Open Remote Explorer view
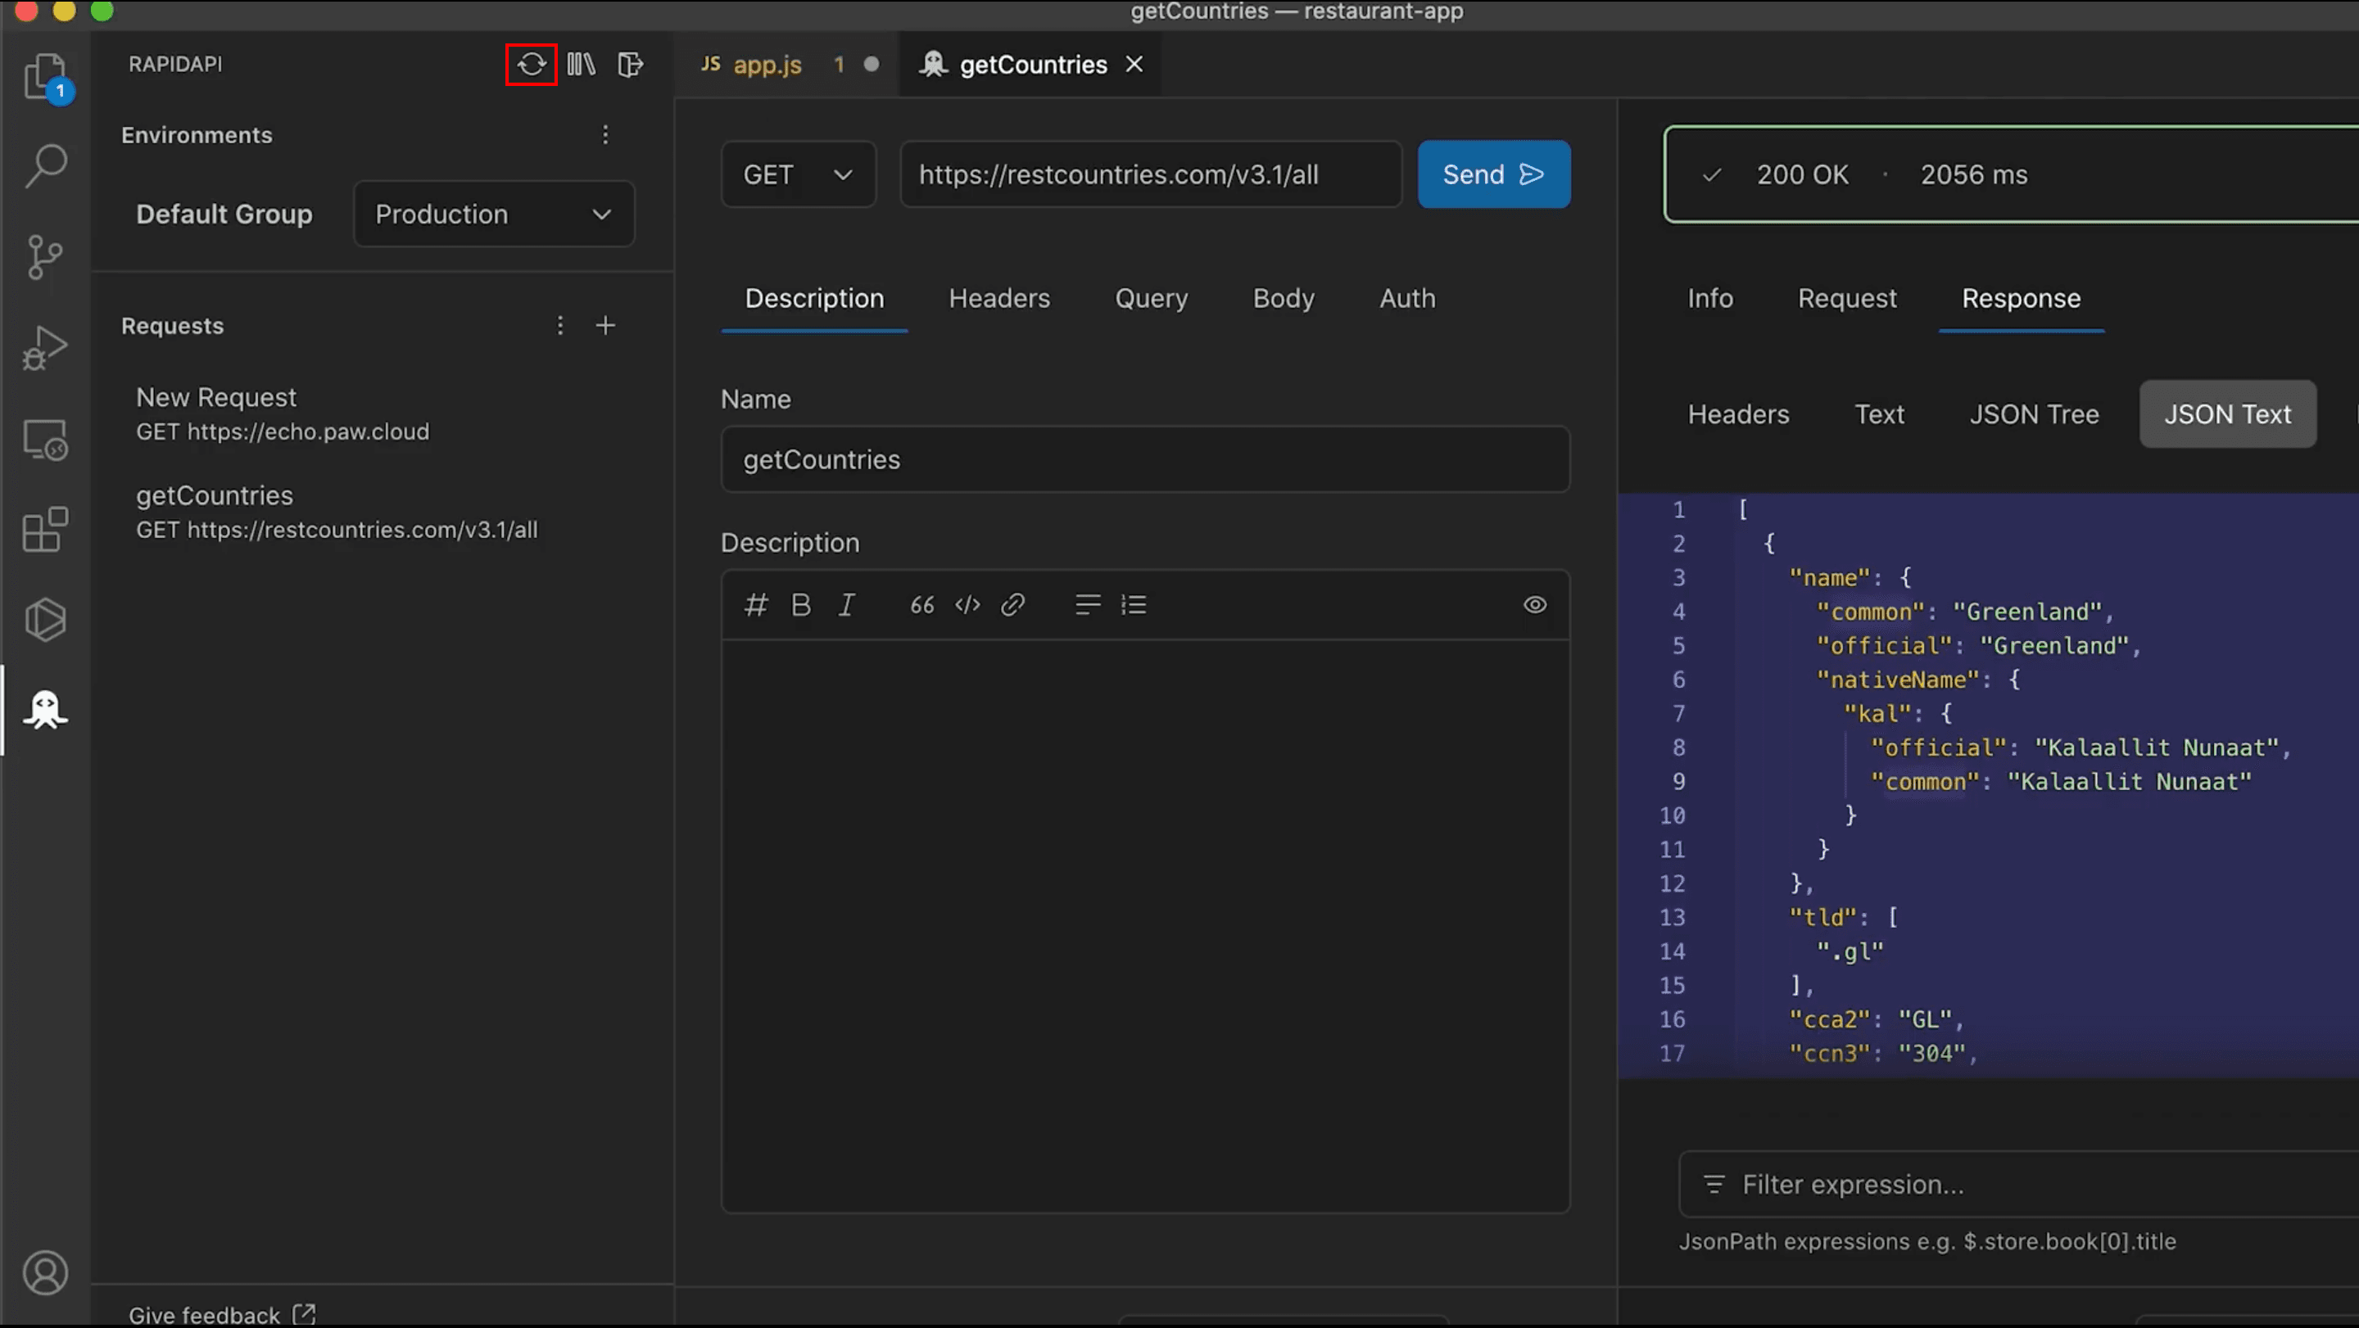The width and height of the screenshot is (2359, 1328). pos(45,440)
